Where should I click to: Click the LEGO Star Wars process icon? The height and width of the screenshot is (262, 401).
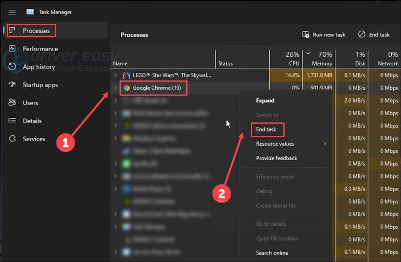pyautogui.click(x=126, y=75)
